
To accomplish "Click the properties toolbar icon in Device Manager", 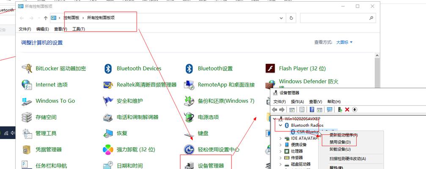I will [302, 109].
